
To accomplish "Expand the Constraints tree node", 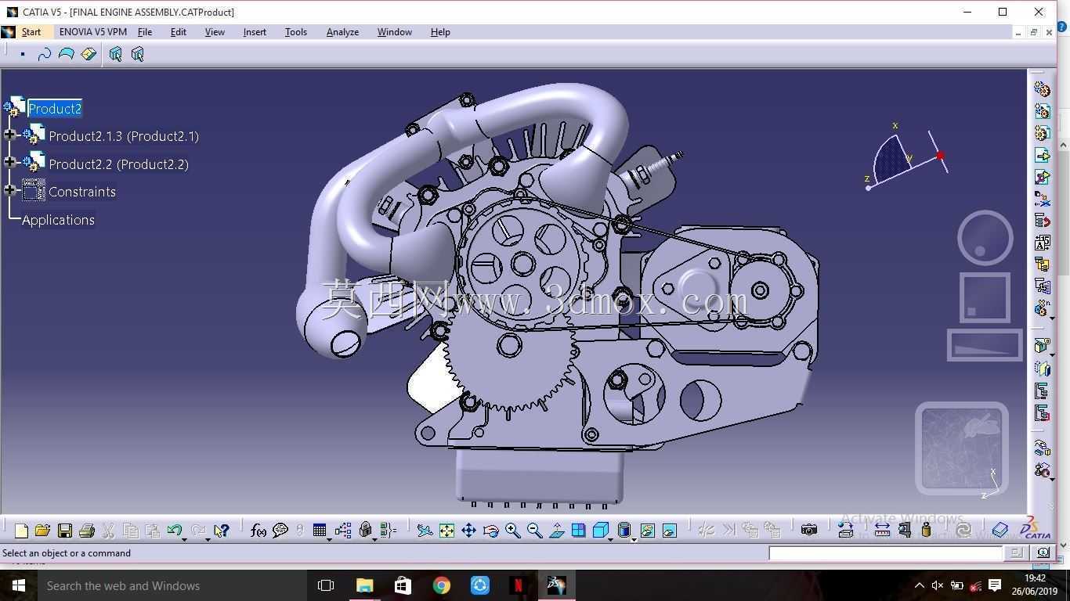I will [x=9, y=190].
